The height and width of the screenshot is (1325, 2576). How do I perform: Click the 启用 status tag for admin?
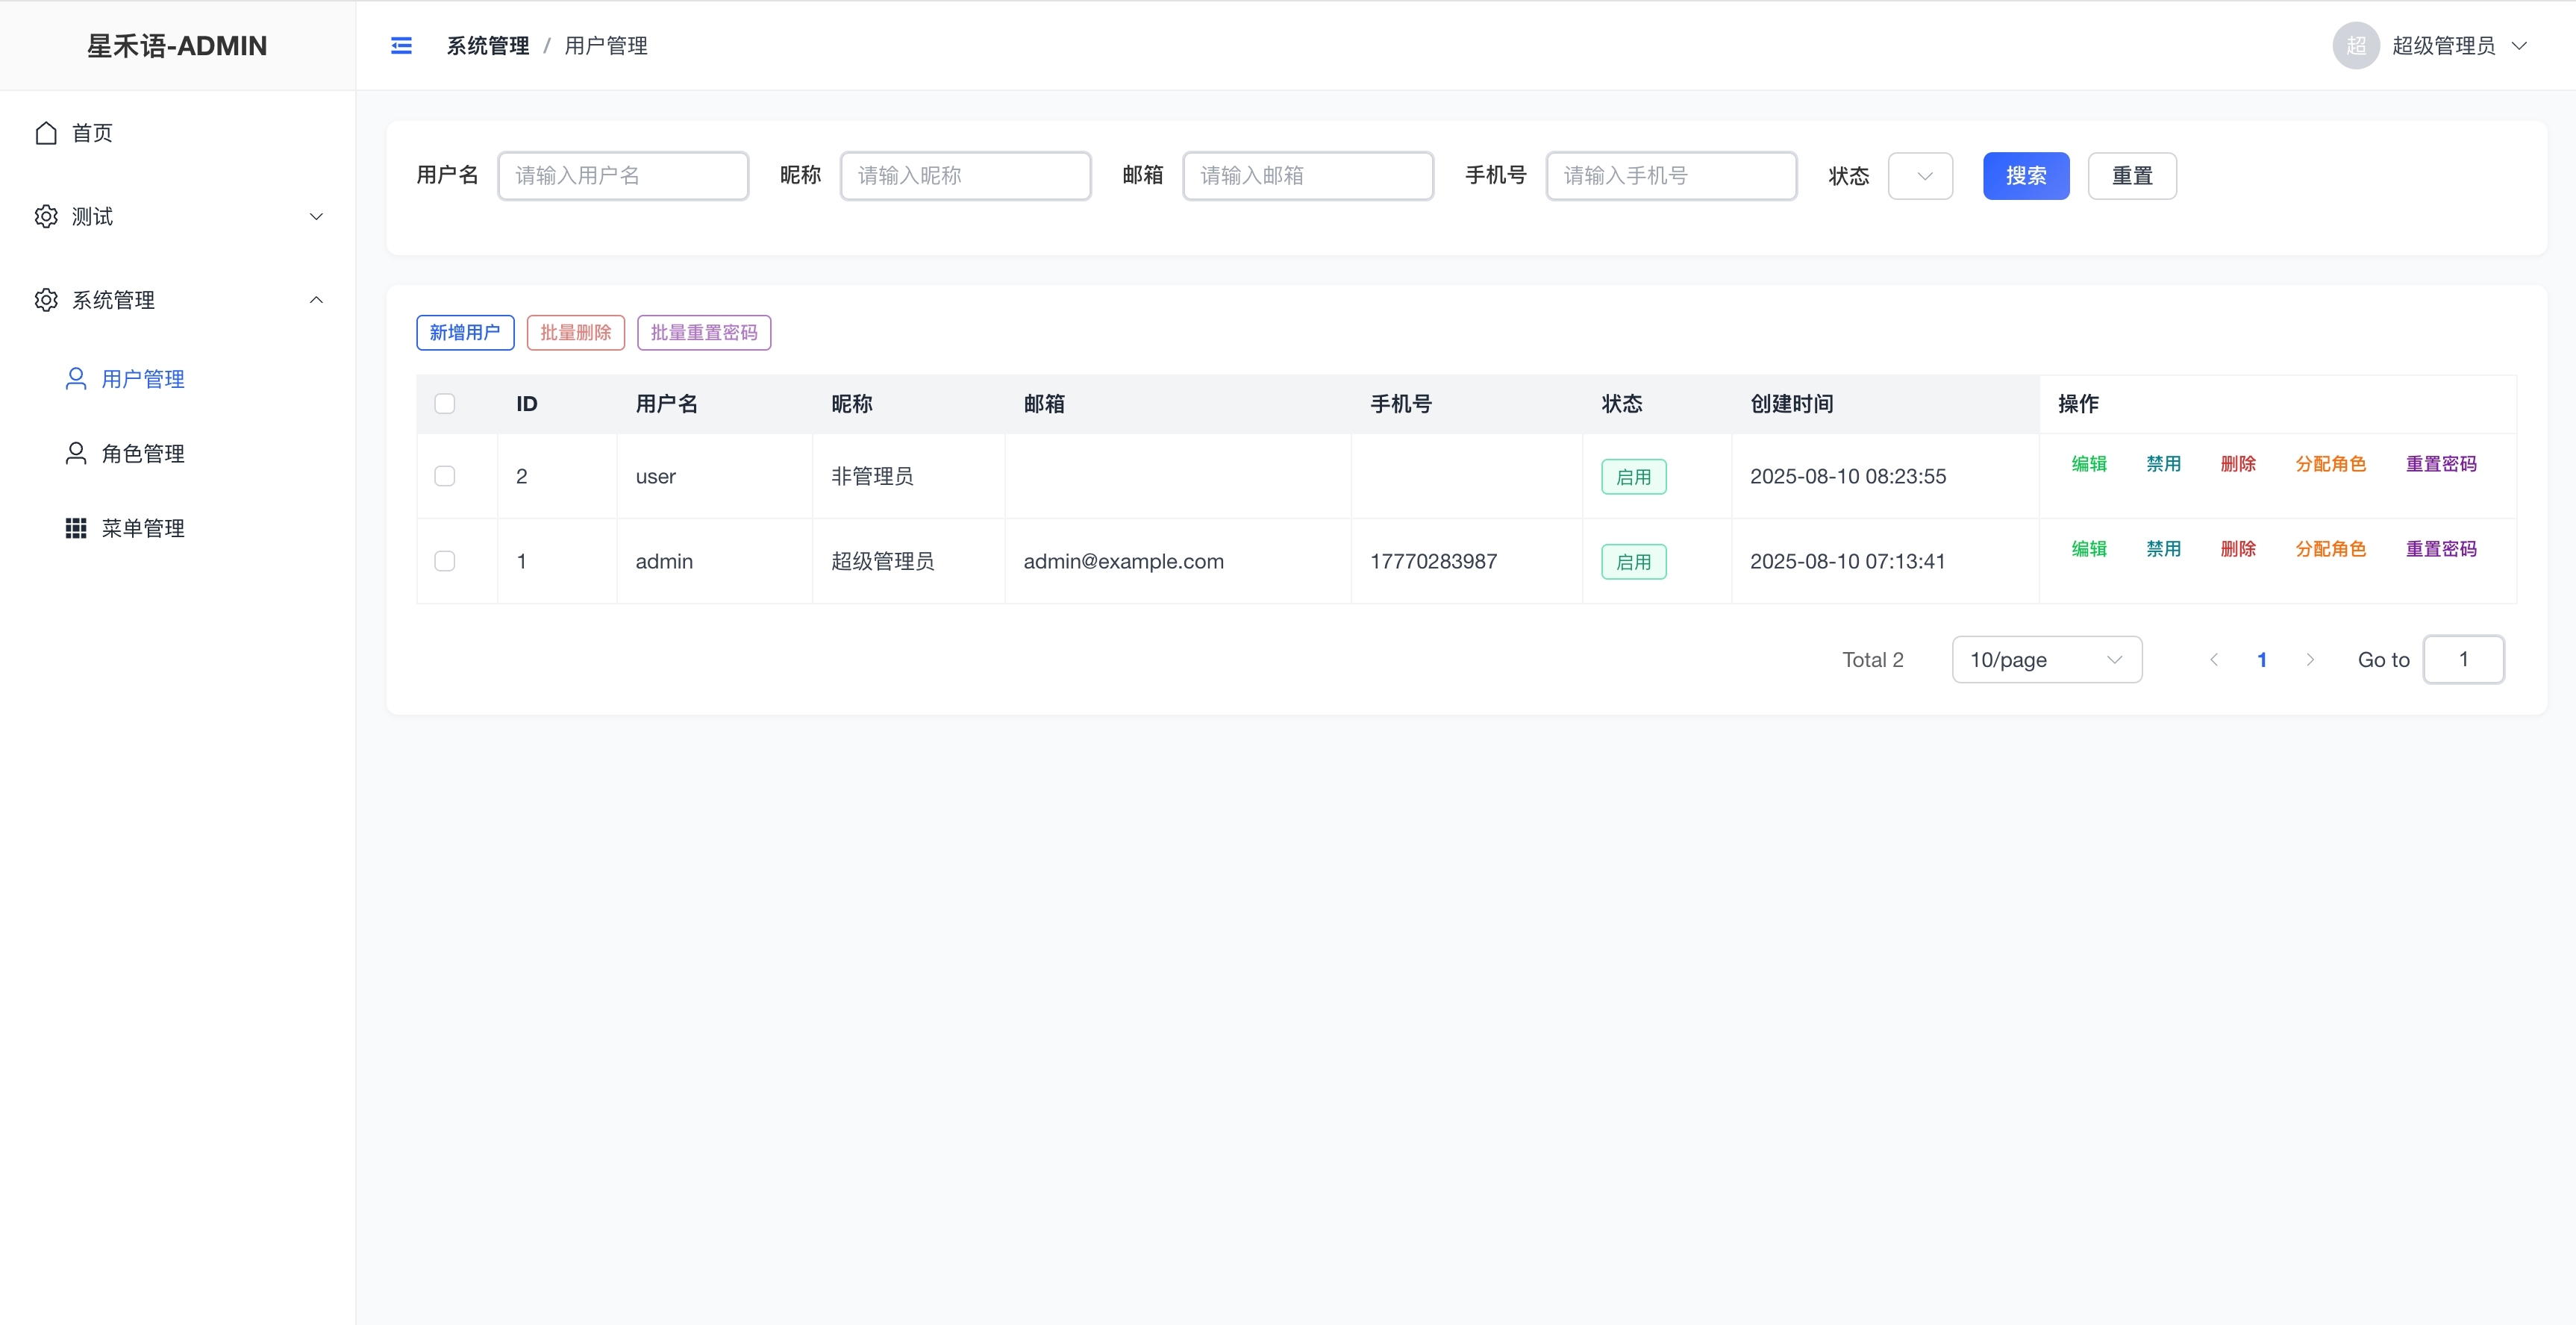coord(1634,562)
